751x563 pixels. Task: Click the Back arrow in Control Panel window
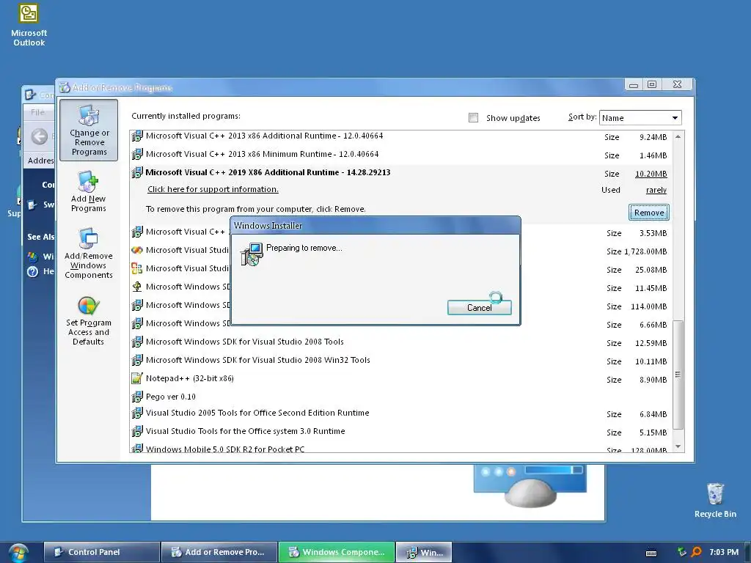click(x=40, y=137)
